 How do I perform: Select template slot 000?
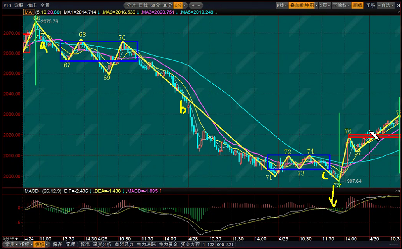coord(221,245)
